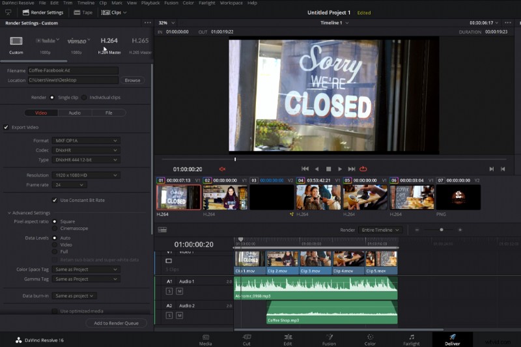Open the Codec dropdown (DNxHR)
Image resolution: width=521 pixels, height=347 pixels.
(x=86, y=150)
